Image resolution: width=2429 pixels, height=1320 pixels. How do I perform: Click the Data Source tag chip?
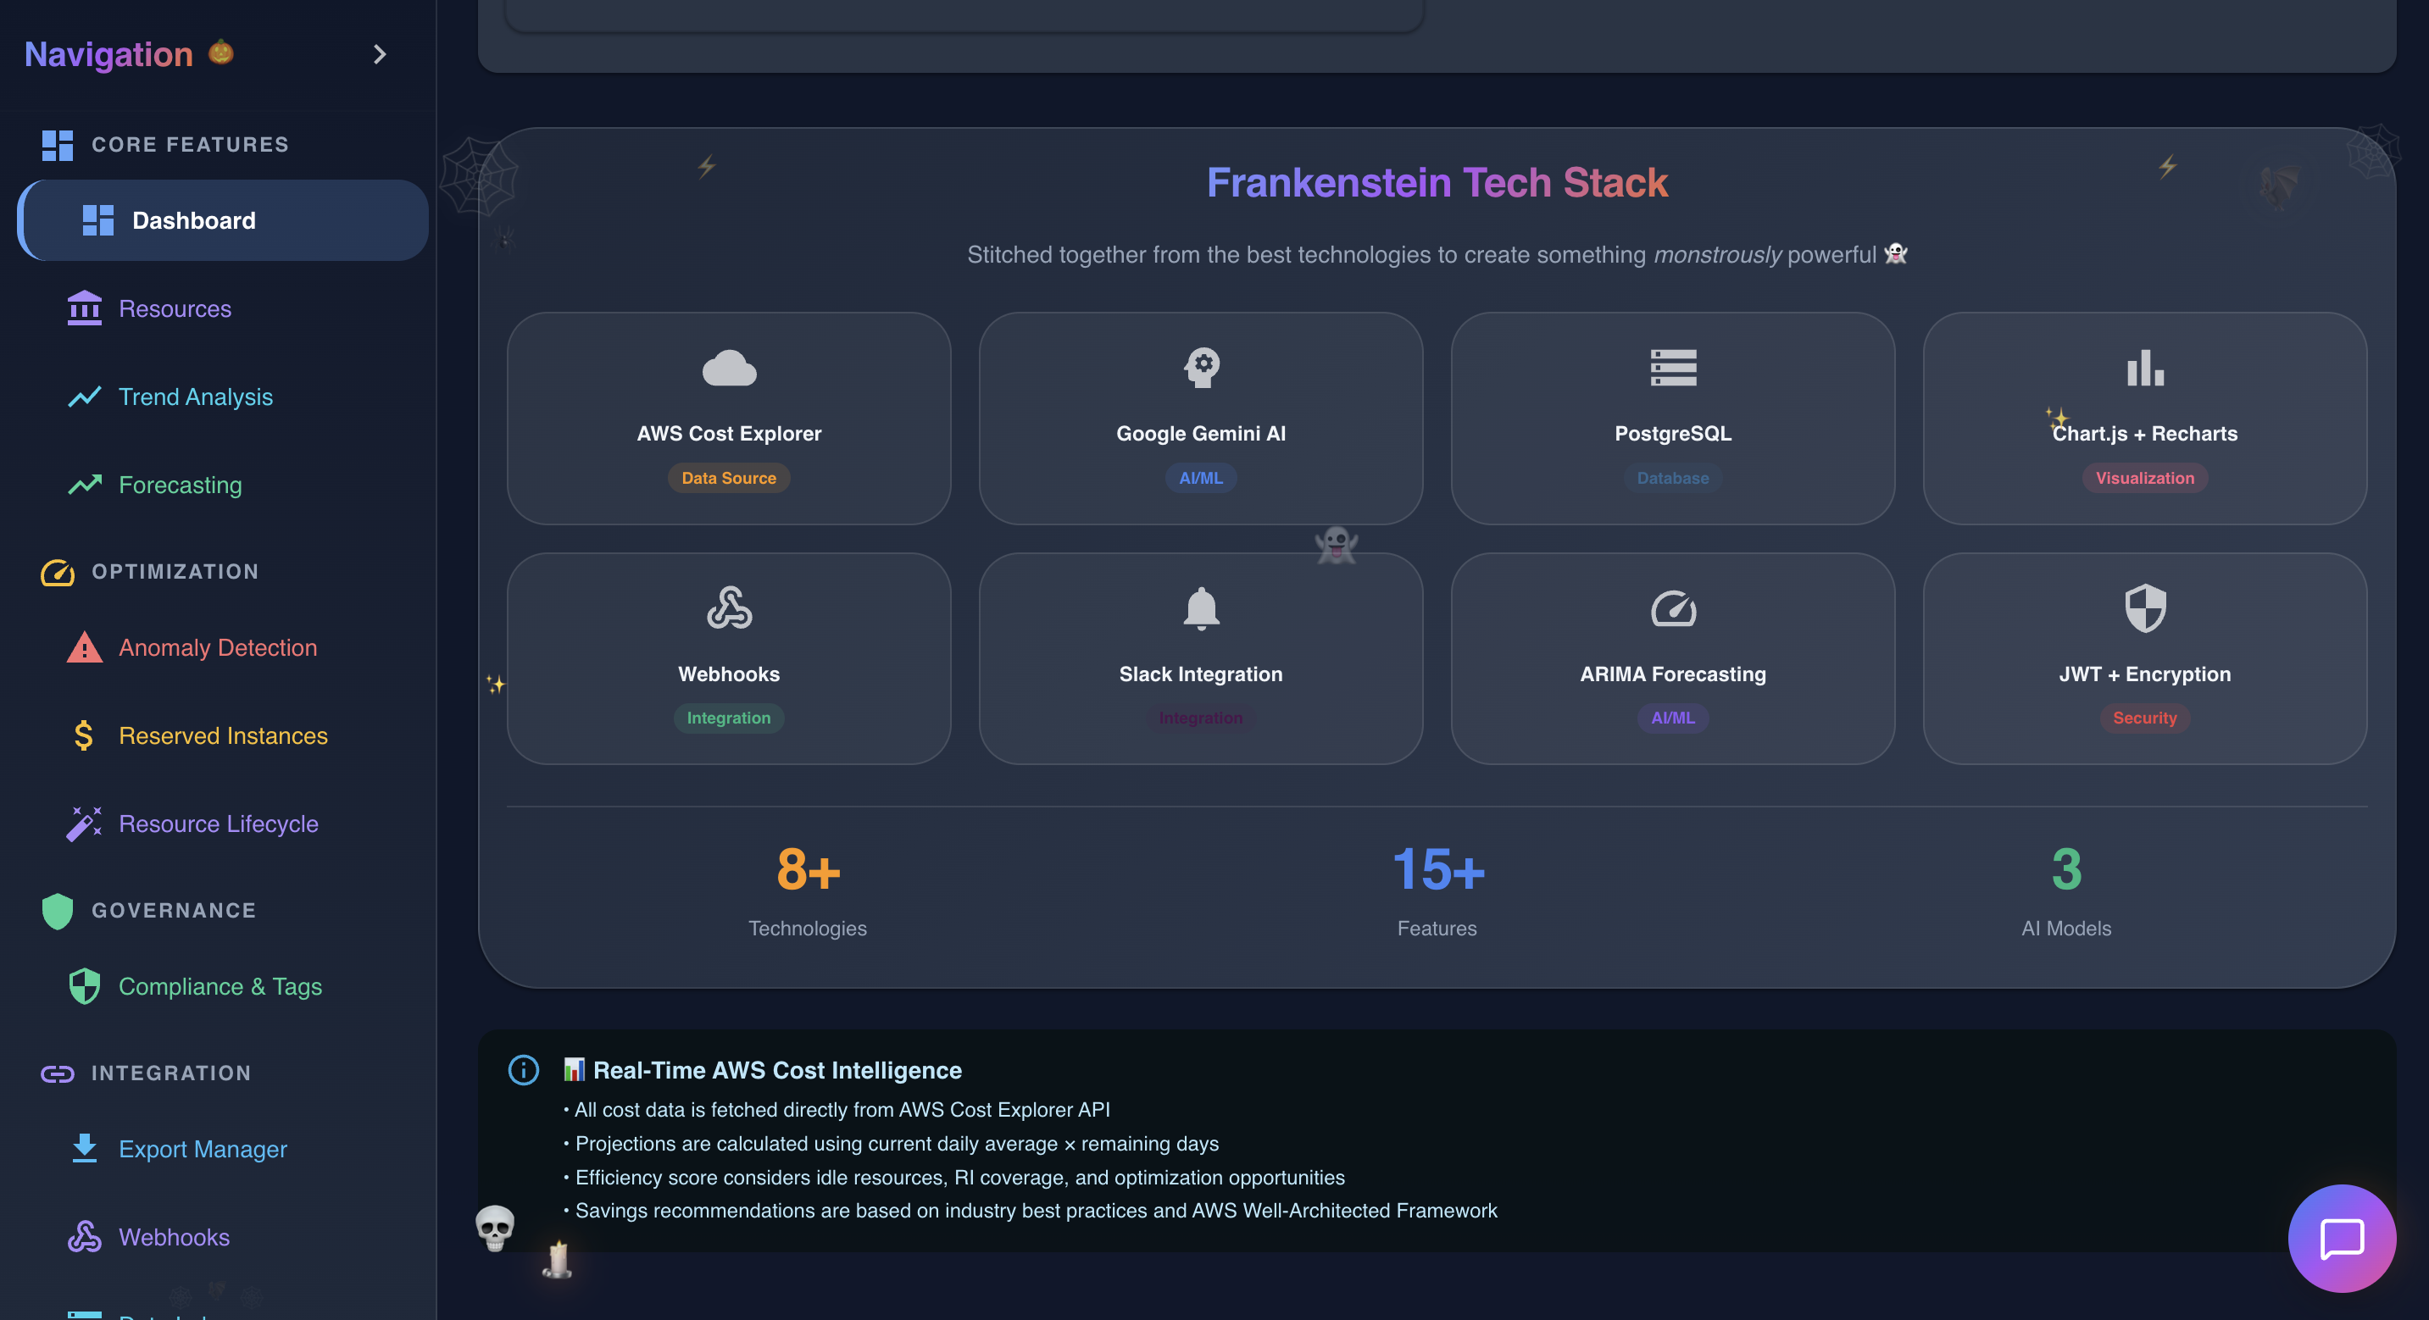pyautogui.click(x=729, y=478)
